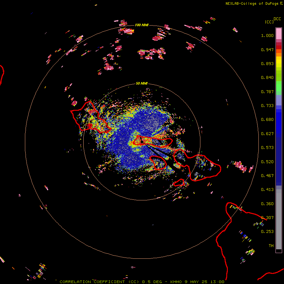Click the NEXLAB-College of DuPage label

point(252,3)
